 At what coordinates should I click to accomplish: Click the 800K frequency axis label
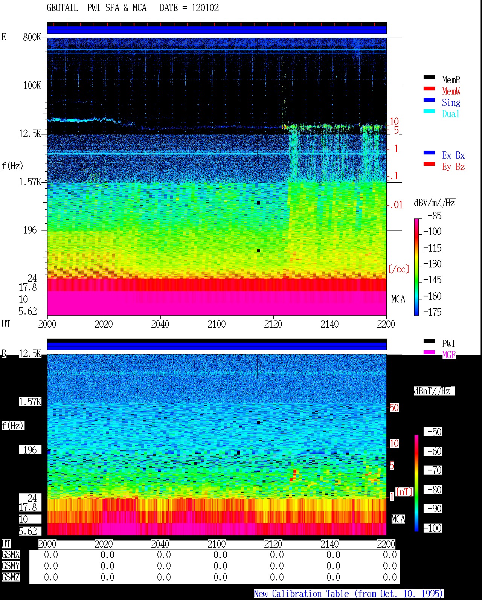point(32,37)
